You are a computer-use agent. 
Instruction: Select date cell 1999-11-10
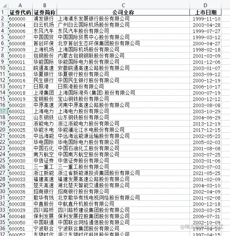pyautogui.click(x=205, y=19)
